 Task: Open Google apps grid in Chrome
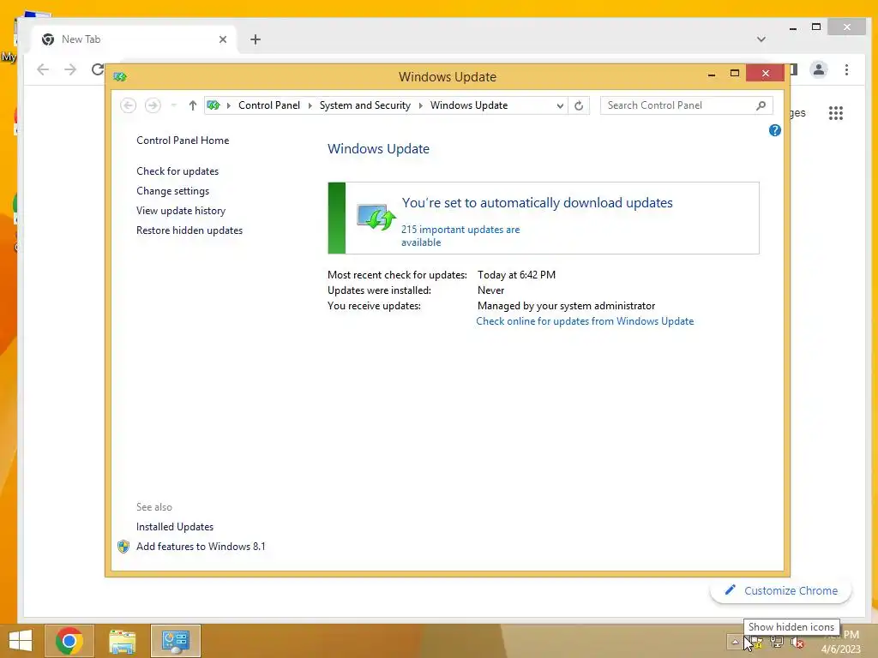(835, 113)
